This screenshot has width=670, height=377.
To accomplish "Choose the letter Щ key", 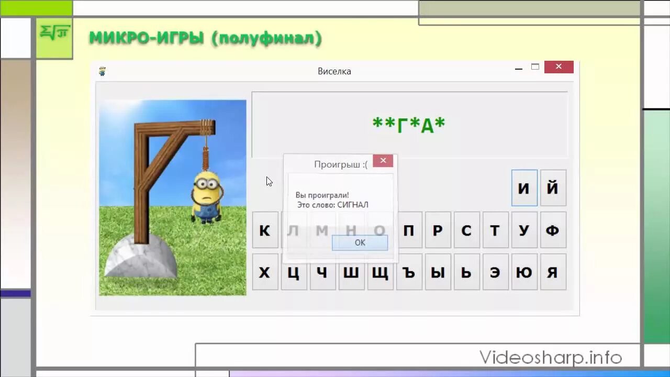I will pyautogui.click(x=381, y=272).
